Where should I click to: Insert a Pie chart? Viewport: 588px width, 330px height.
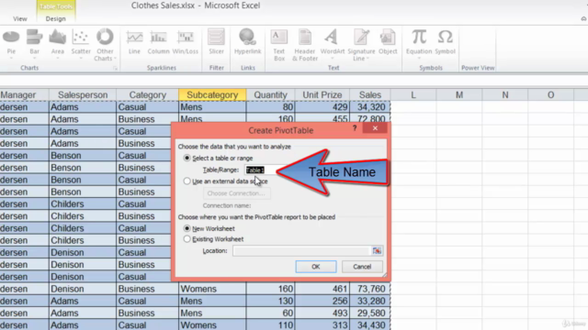11,43
